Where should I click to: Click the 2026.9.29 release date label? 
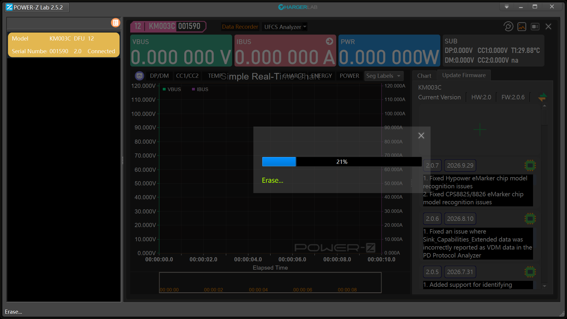pos(460,166)
